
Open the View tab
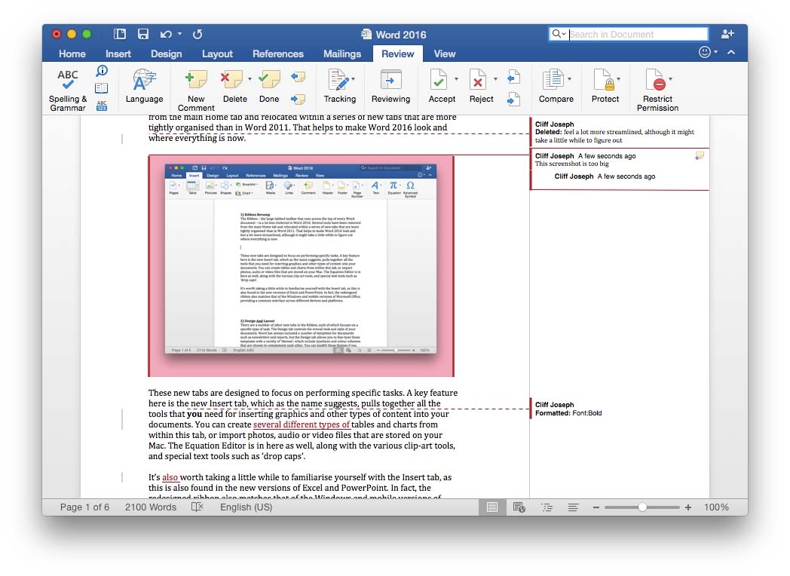[445, 54]
